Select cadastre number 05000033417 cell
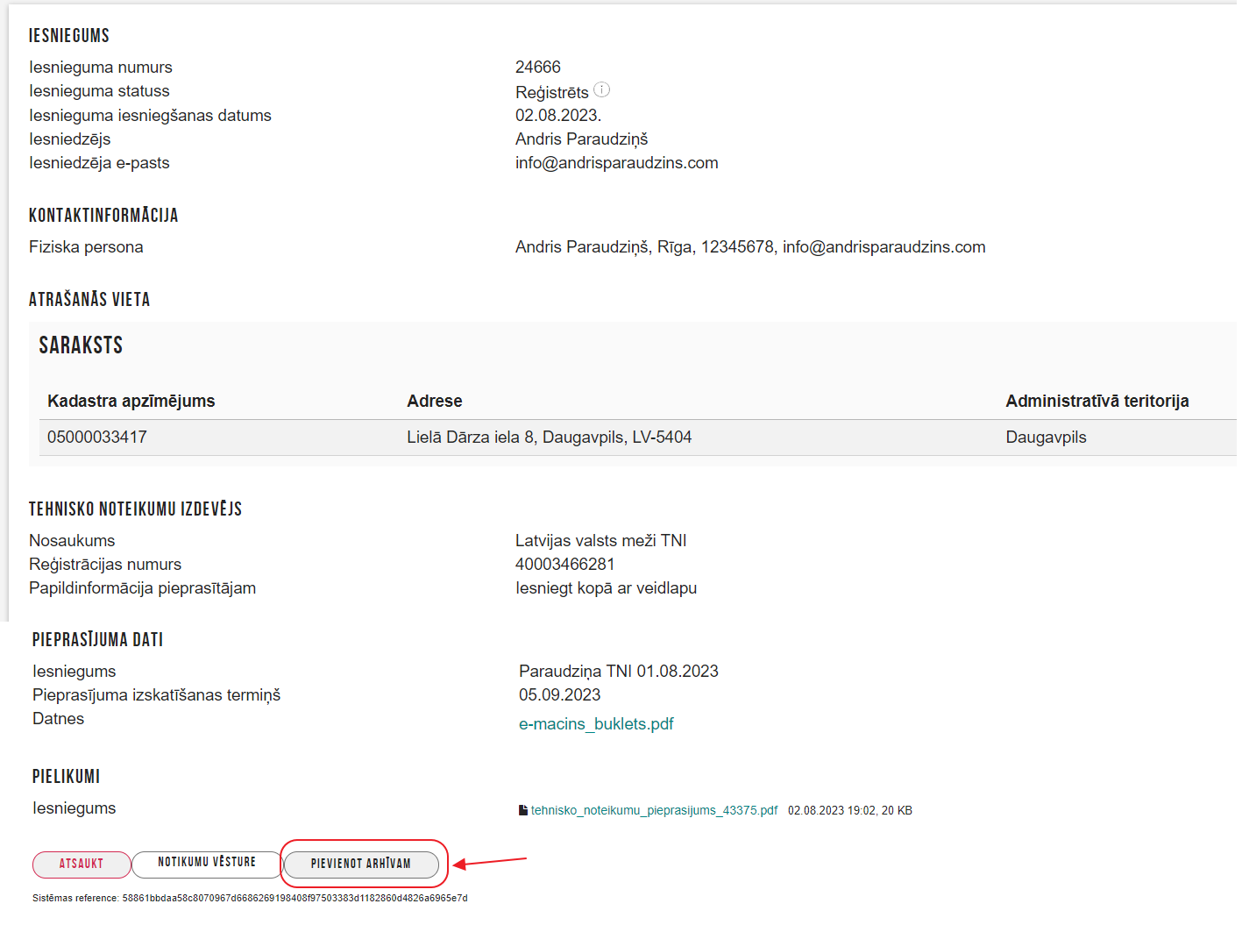The height and width of the screenshot is (925, 1242). pyautogui.click(x=97, y=437)
